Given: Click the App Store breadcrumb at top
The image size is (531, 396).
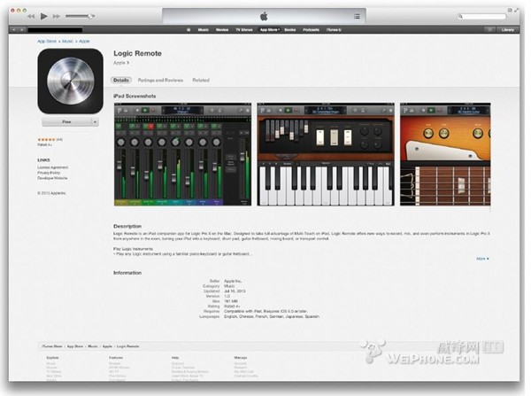Looking at the screenshot, I should point(47,41).
